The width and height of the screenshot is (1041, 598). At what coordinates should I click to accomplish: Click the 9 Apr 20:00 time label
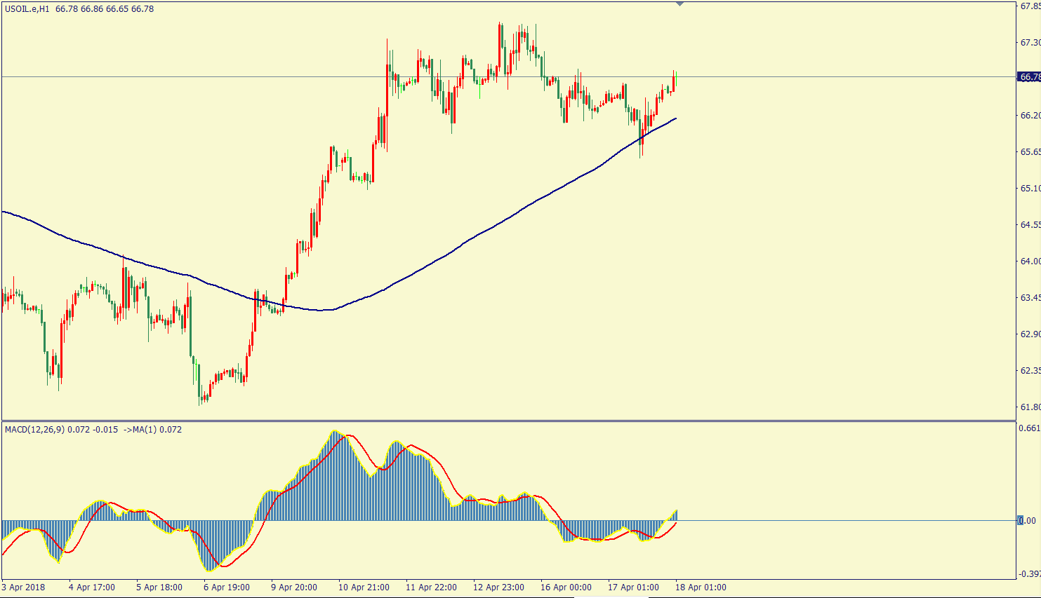(x=294, y=587)
